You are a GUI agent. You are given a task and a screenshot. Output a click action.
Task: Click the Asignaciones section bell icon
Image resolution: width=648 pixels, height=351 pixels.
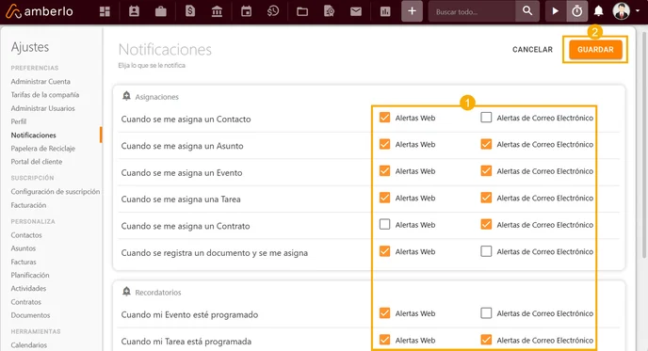point(126,96)
